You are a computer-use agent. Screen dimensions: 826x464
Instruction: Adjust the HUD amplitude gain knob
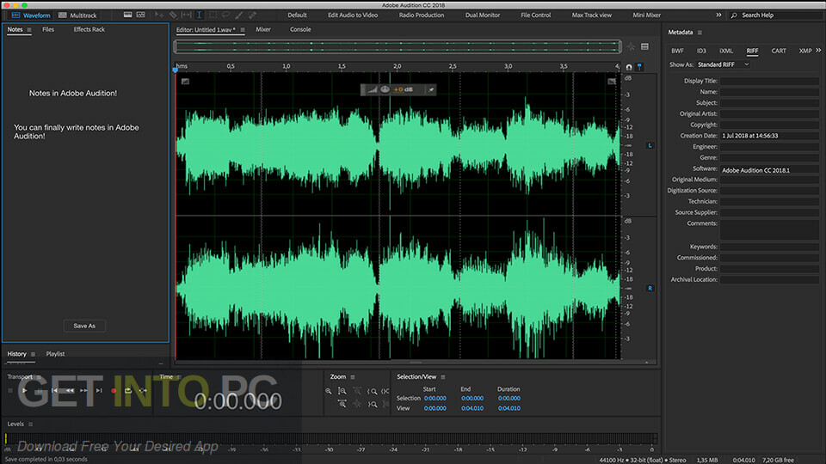385,89
